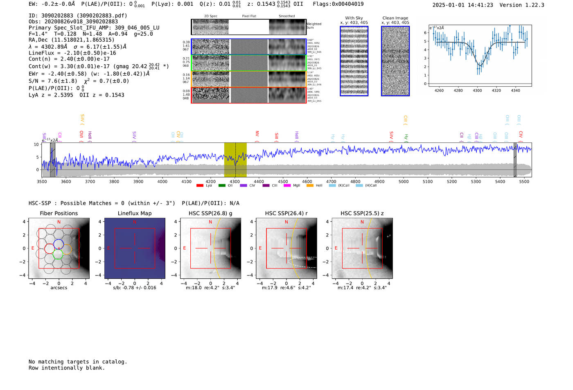The image size is (573, 390).
Task: Click the orange fiber circle in Fiber Positions
Action: 67,249
